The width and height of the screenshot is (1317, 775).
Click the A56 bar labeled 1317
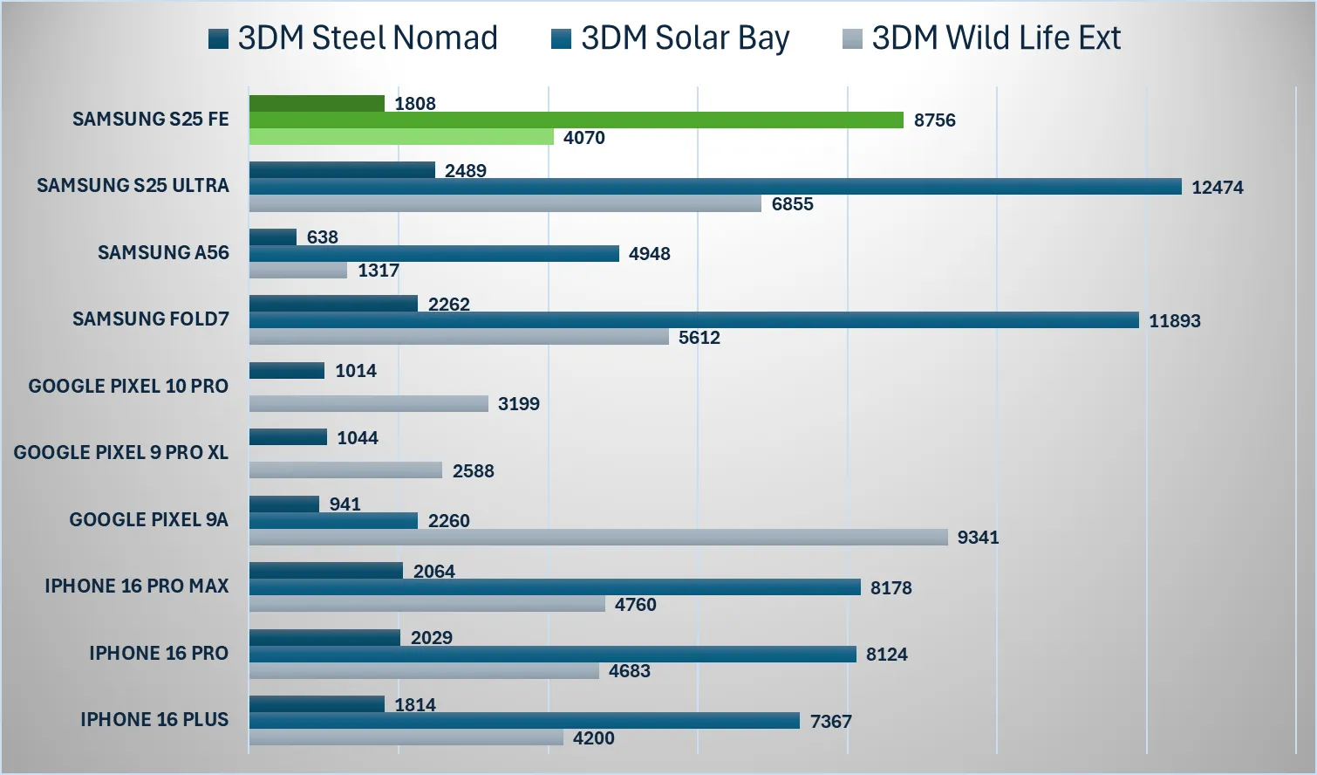(298, 271)
